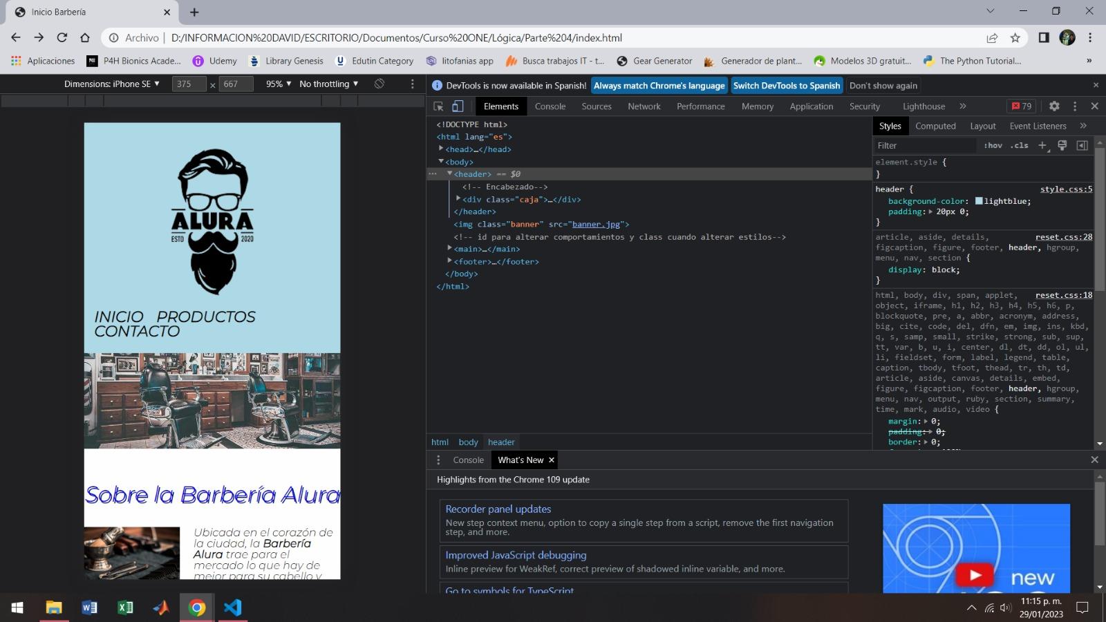Click the rotate device icon
This screenshot has width=1106, height=622.
pyautogui.click(x=379, y=84)
